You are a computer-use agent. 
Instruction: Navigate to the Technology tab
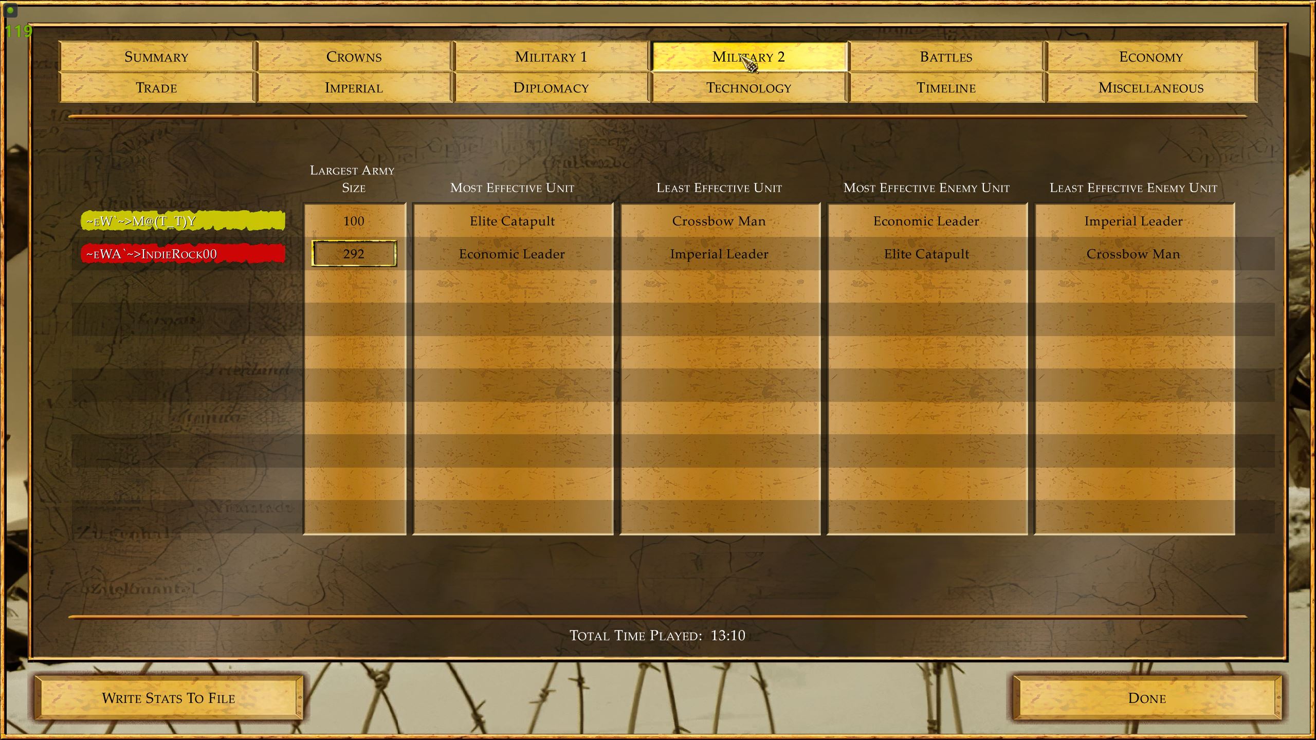click(x=748, y=88)
